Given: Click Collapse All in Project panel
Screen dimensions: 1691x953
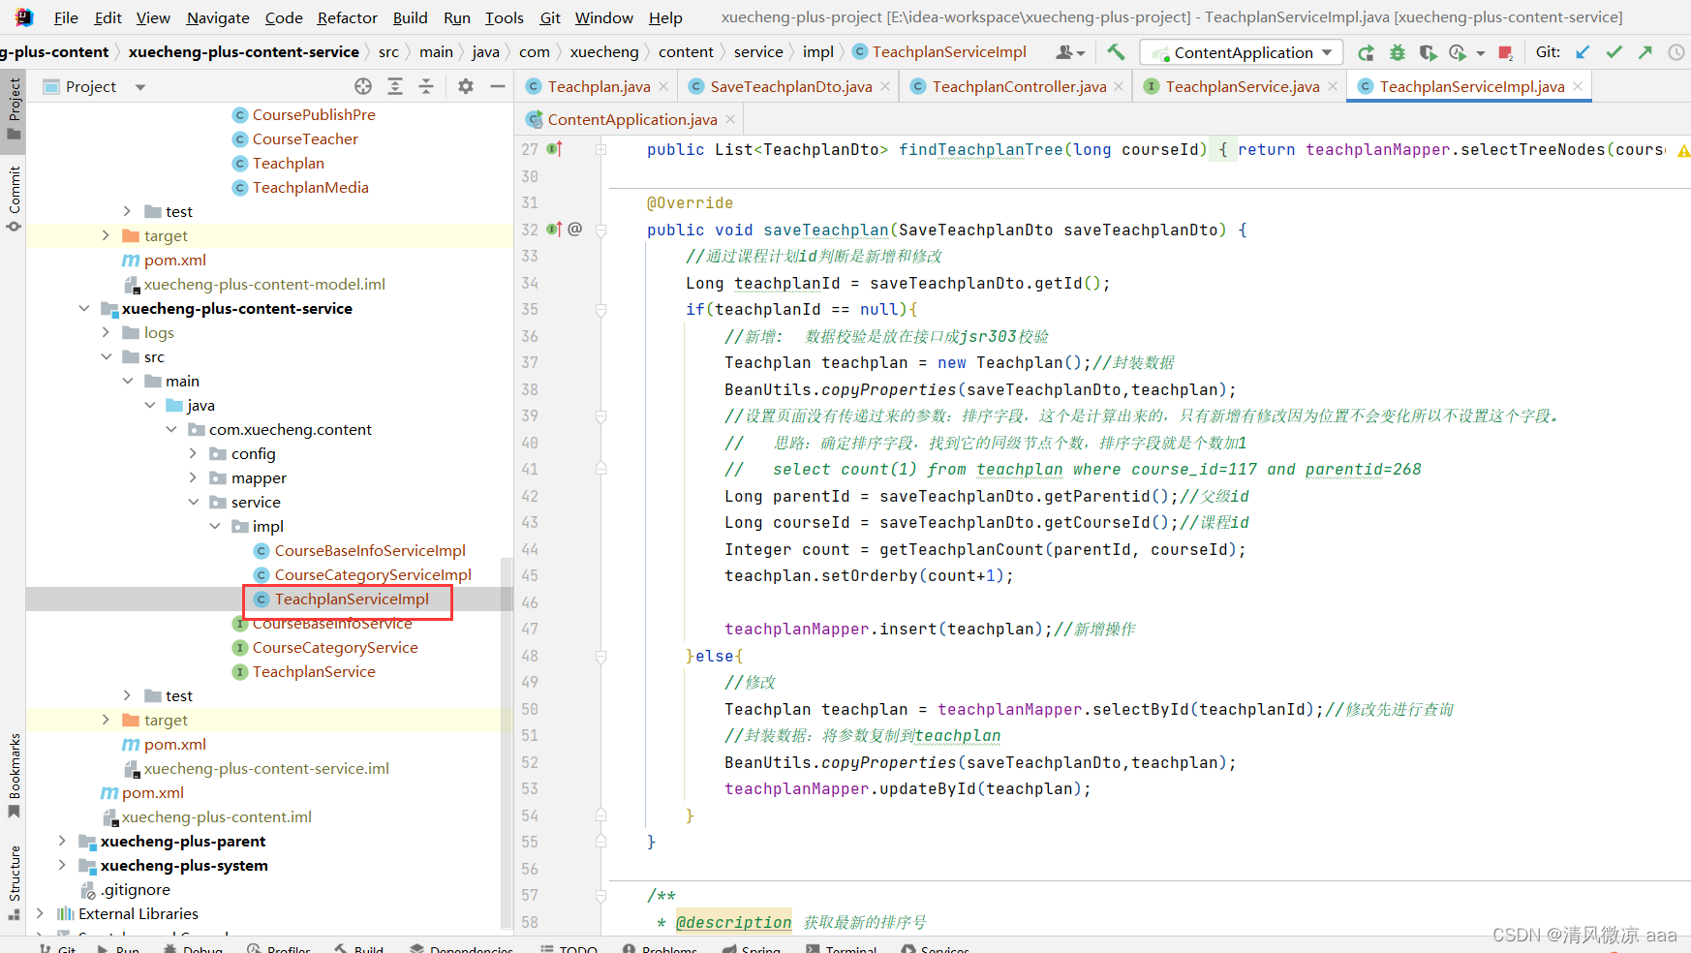Looking at the screenshot, I should pos(426,86).
